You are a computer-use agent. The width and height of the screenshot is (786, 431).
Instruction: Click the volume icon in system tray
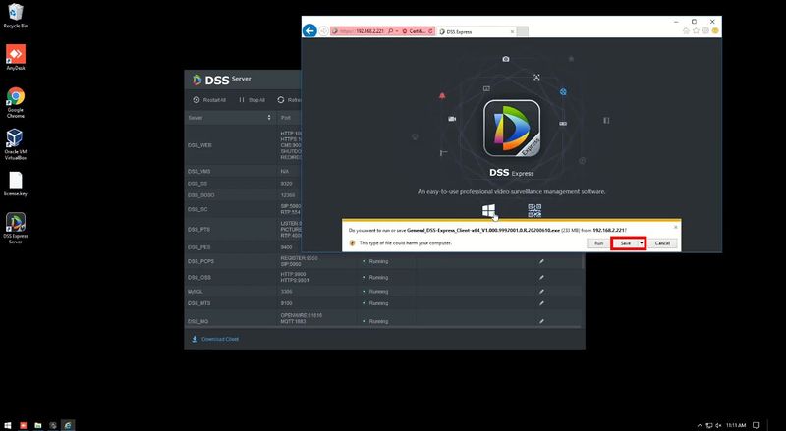pyautogui.click(x=718, y=425)
